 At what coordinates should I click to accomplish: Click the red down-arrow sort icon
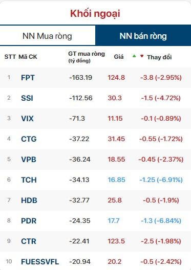pyautogui.click(x=142, y=56)
